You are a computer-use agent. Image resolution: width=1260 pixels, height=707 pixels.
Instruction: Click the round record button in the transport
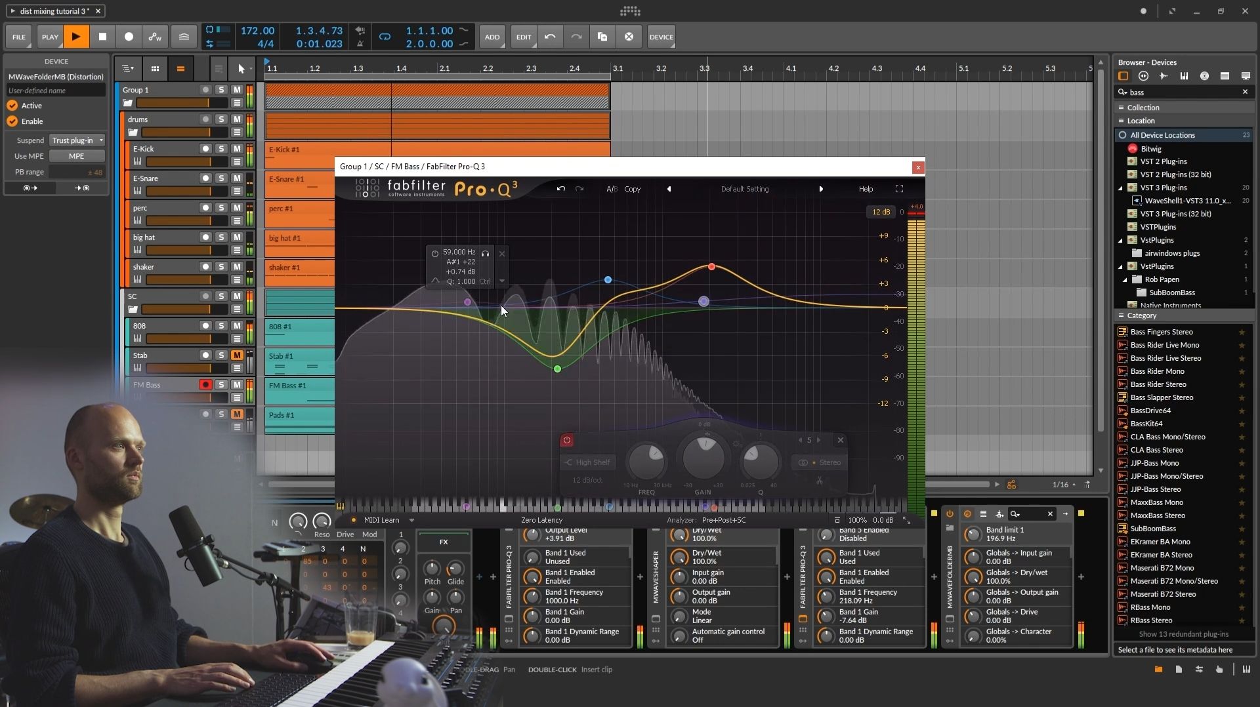(x=129, y=37)
